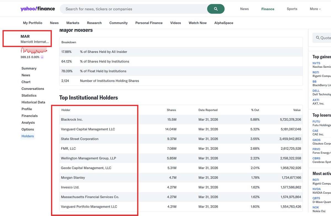Open the Chart section
Image resolution: width=331 pixels, height=216 pixels.
click(x=26, y=82)
